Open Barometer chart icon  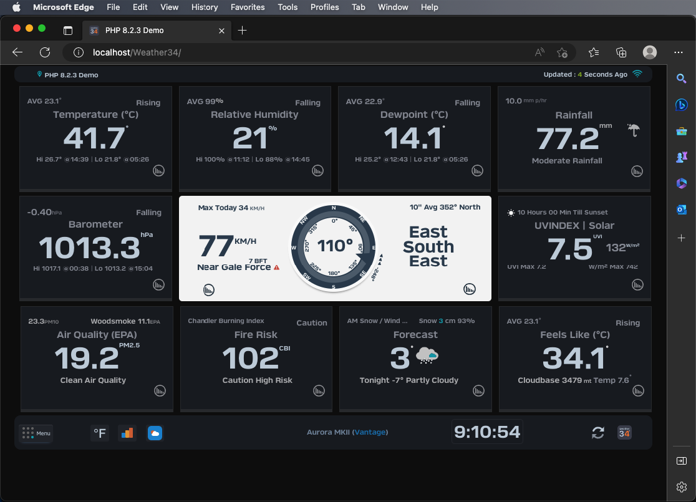tap(158, 284)
